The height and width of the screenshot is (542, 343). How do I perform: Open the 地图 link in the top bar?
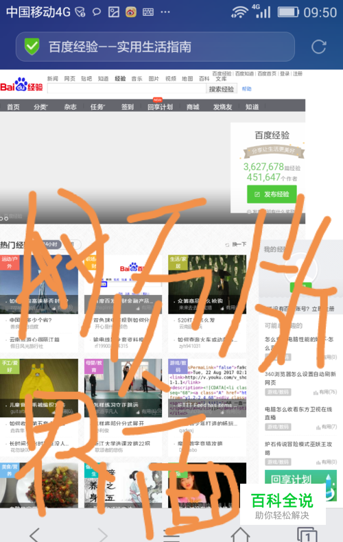[x=187, y=78]
